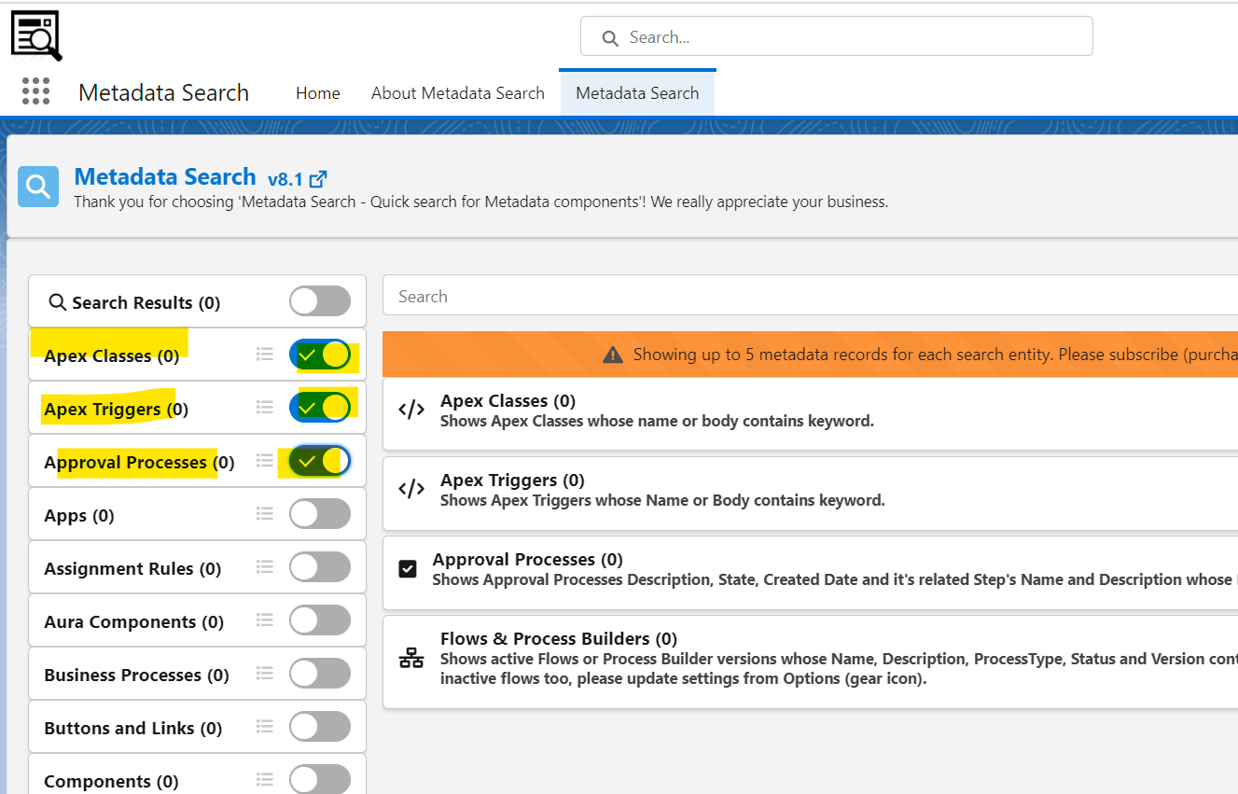
Task: Select Assignment Rules (0) in sidebar
Action: (x=132, y=568)
